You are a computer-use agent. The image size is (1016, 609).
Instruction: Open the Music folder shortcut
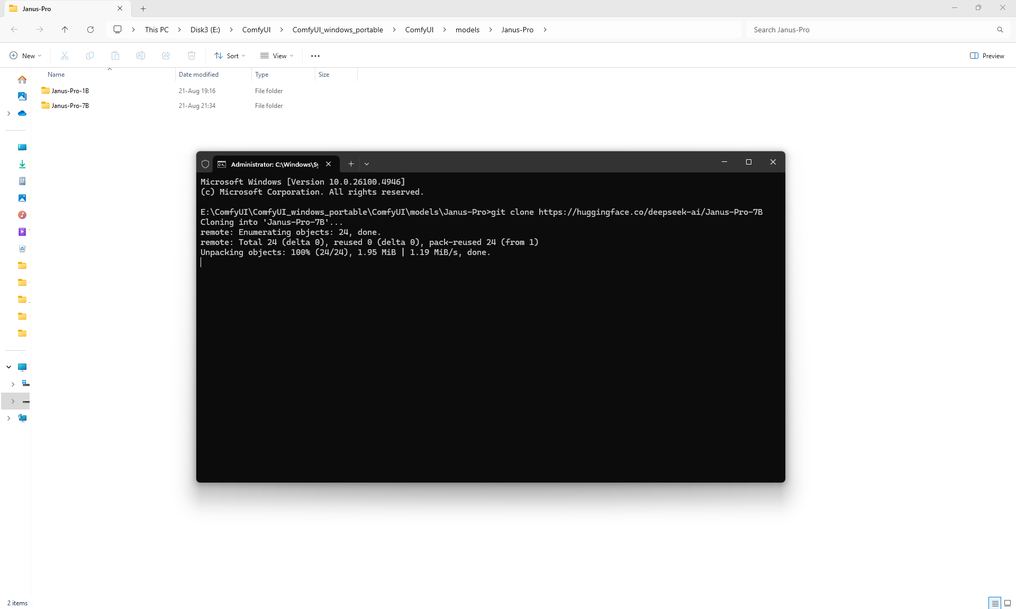[x=22, y=215]
